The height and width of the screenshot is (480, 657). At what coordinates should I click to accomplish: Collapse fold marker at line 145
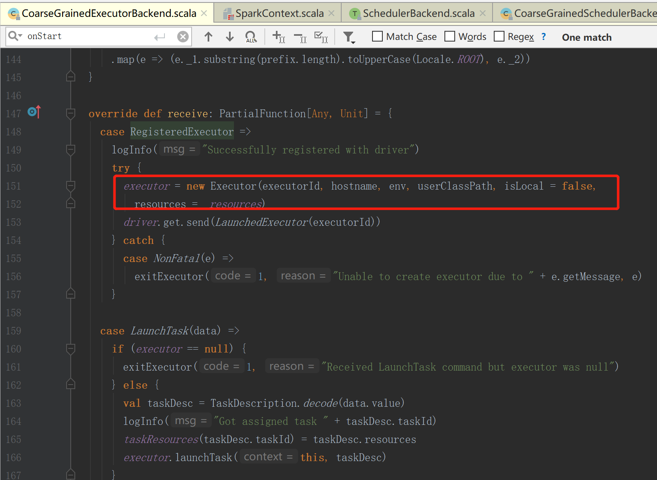[71, 77]
